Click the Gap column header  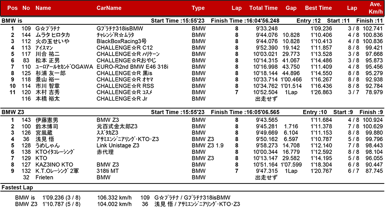pyautogui.click(x=291, y=8)
